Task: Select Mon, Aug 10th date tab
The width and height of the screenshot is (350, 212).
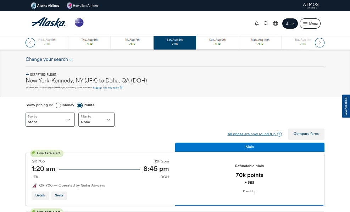Action: click(260, 42)
